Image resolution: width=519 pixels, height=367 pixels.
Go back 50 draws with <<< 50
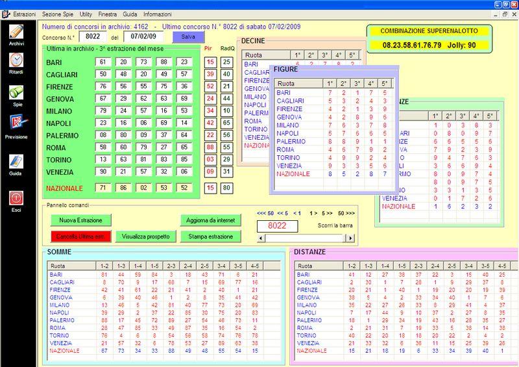tap(265, 213)
